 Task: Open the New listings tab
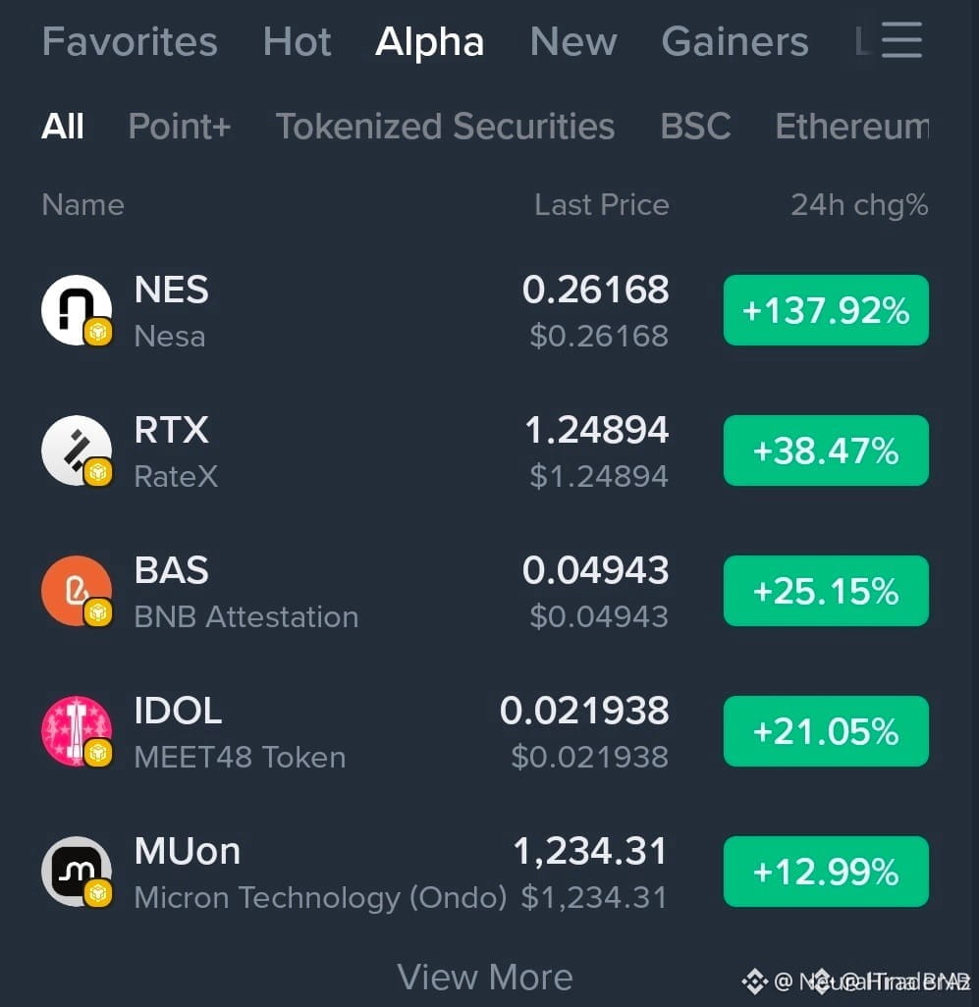click(573, 42)
